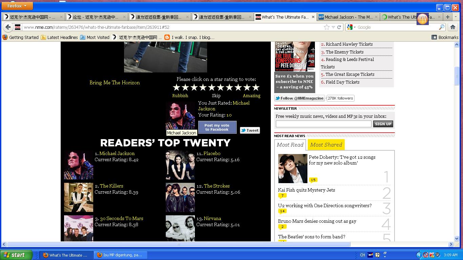Viewport: 463px width, 260px height.
Task: Open the Firefox menu dropdown
Action: pyautogui.click(x=17, y=6)
